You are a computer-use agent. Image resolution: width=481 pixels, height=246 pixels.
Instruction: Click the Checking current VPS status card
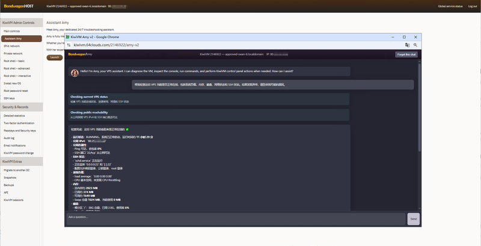click(209, 99)
